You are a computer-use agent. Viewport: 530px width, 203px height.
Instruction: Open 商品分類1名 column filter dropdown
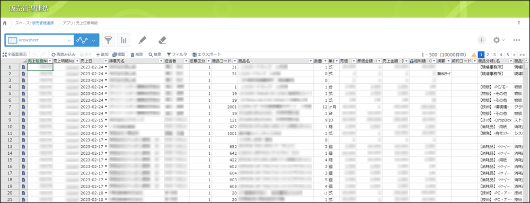(510, 61)
